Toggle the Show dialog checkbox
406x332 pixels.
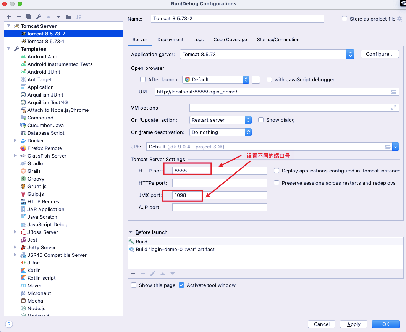(x=261, y=120)
